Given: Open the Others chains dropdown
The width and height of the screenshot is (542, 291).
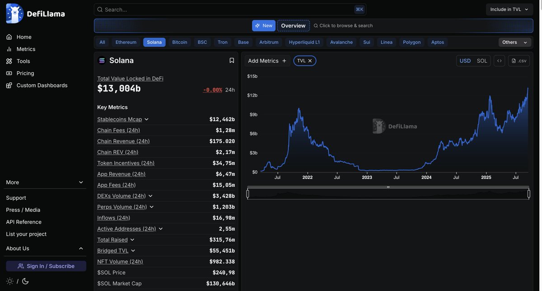Looking at the screenshot, I should pos(515,42).
